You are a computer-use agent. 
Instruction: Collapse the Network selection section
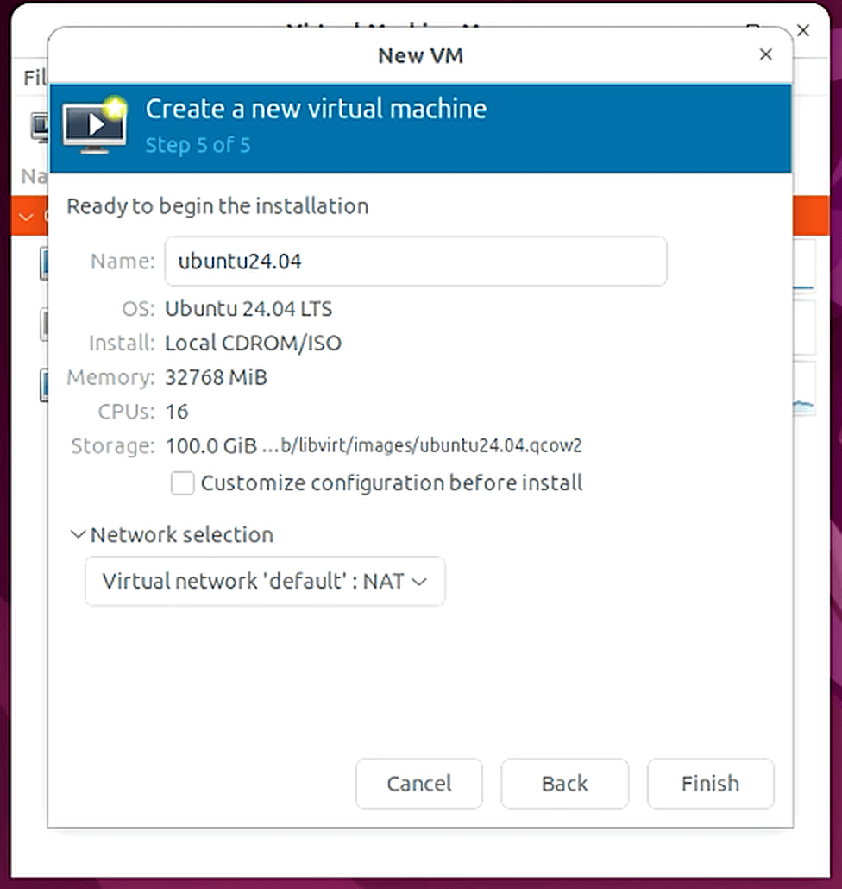pyautogui.click(x=79, y=535)
